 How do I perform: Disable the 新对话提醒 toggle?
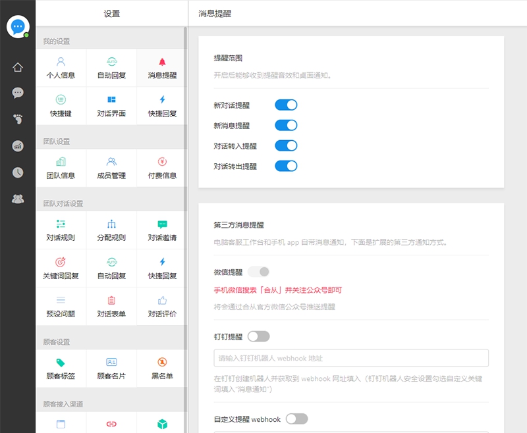286,104
